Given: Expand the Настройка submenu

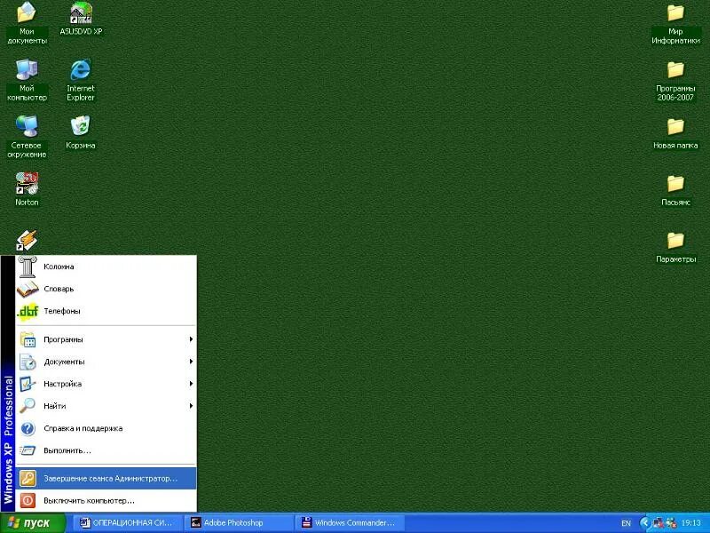Looking at the screenshot, I should pyautogui.click(x=106, y=384).
